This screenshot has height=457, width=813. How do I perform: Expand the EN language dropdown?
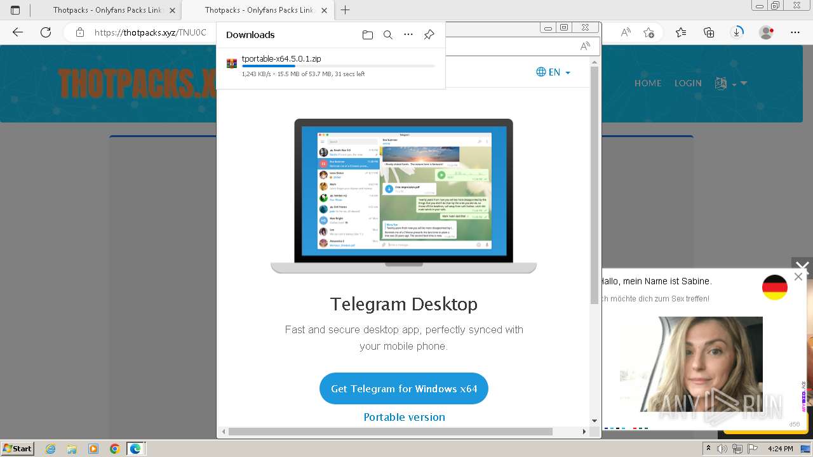point(553,72)
